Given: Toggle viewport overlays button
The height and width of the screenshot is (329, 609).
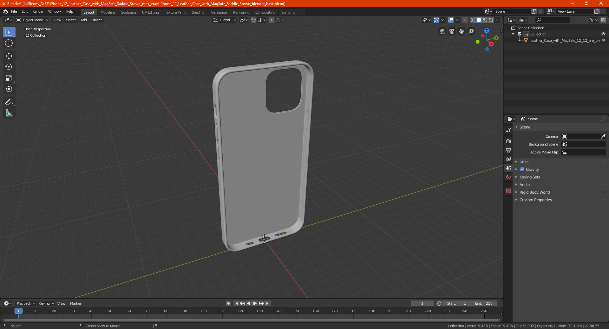Looking at the screenshot, I should [451, 20].
